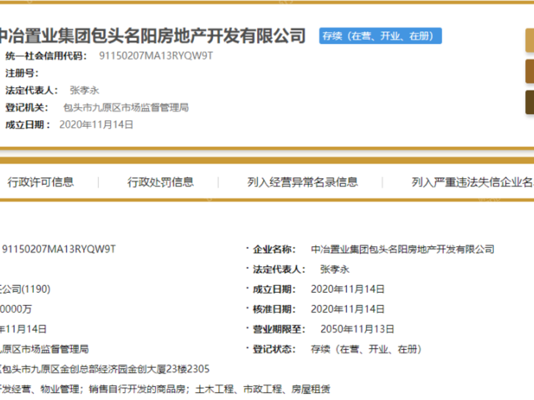Switch to the 行政处罚信息 tab

[161, 182]
